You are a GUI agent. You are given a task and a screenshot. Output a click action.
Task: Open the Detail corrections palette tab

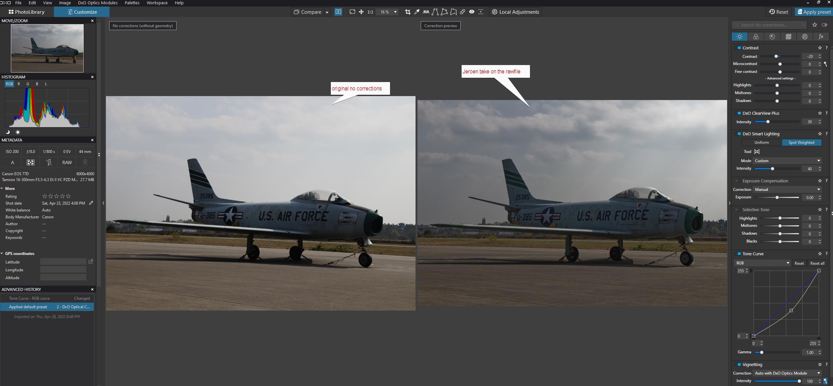point(772,37)
